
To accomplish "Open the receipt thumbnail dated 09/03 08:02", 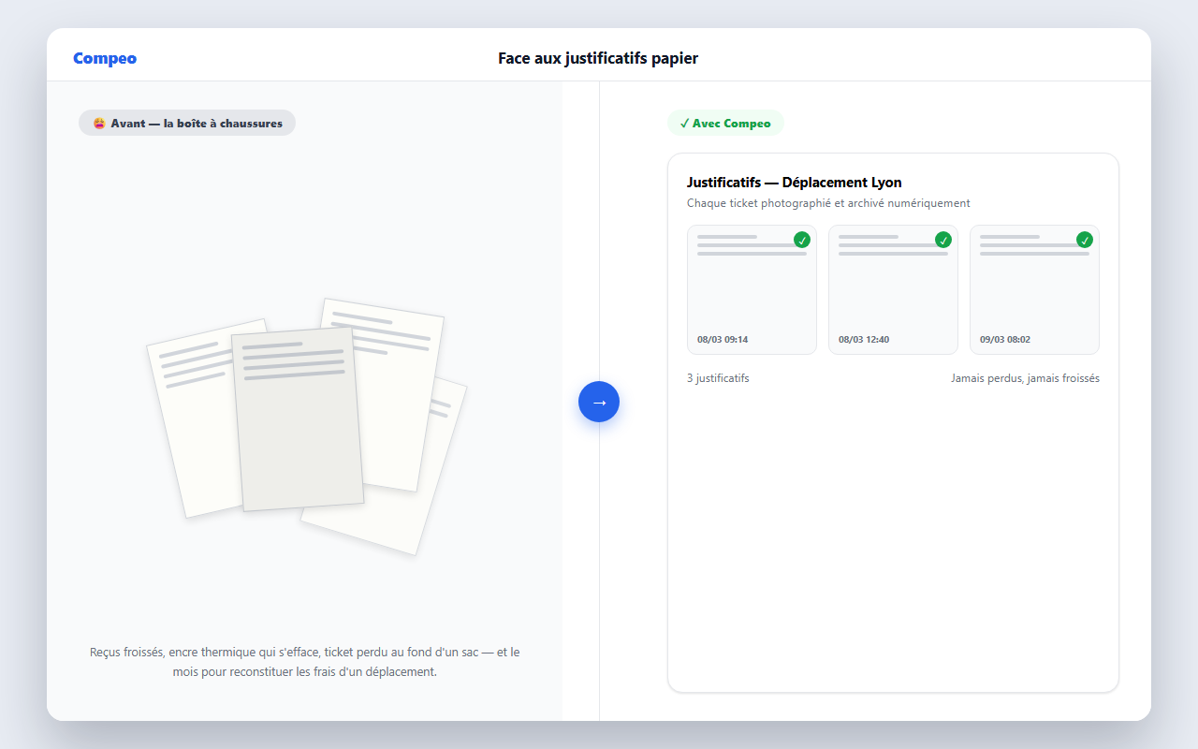I will 1034,289.
